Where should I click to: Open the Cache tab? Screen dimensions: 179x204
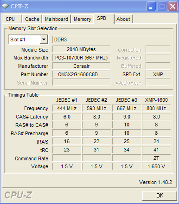pyautogui.click(x=32, y=19)
